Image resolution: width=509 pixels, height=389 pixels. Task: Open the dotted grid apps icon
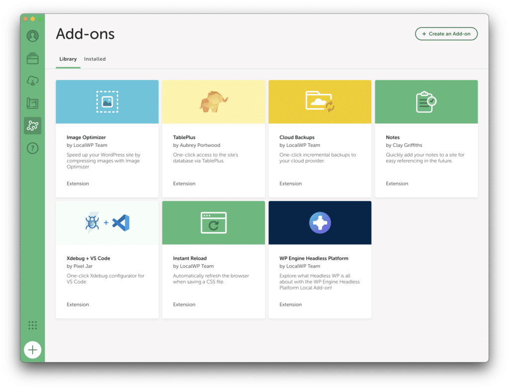[x=32, y=325]
